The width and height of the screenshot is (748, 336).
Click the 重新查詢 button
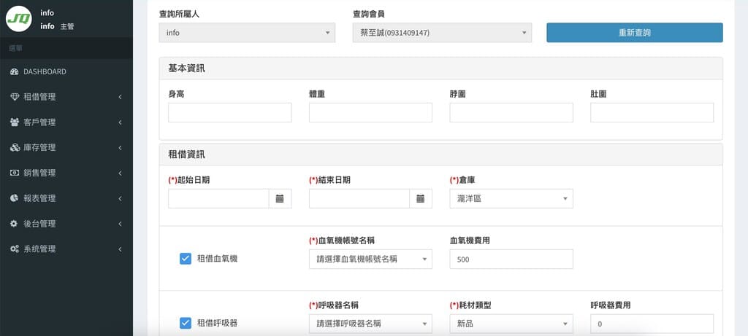click(x=634, y=33)
